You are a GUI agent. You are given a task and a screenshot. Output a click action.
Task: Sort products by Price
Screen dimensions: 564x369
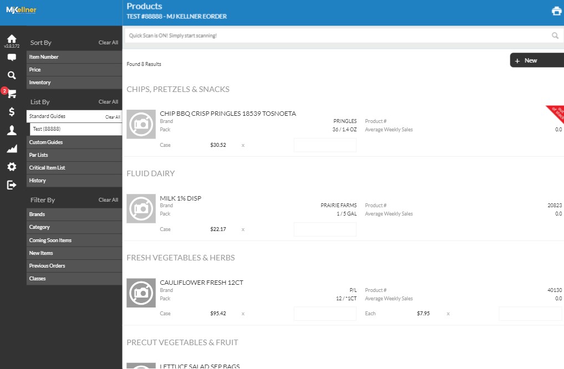click(x=74, y=70)
